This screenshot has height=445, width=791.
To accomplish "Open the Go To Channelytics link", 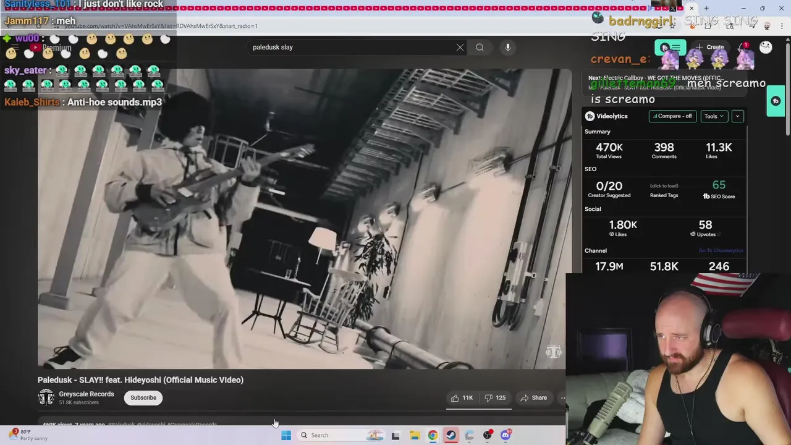I will coord(721,250).
